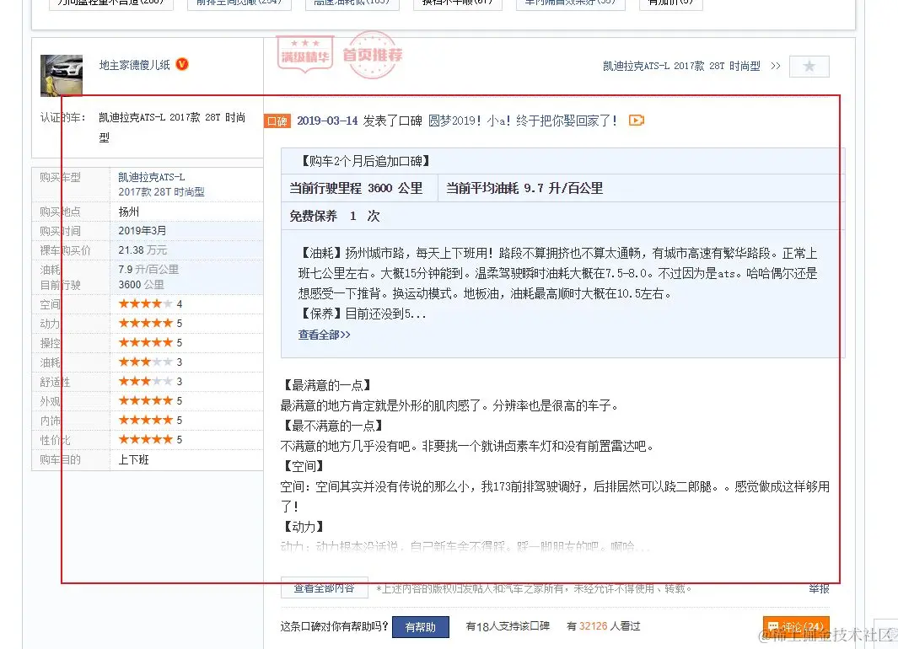Select 32126 view count text
Screen dimensions: 898x649
tap(593, 626)
